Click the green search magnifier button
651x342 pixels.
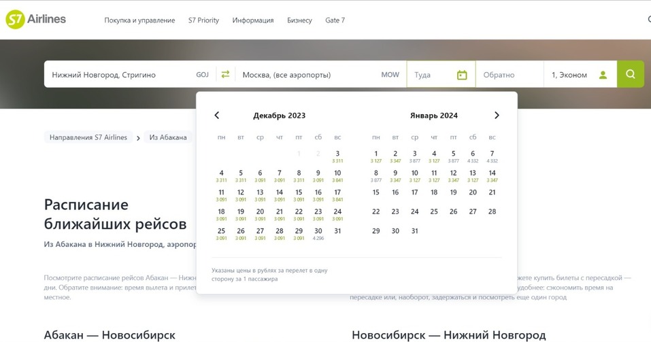coord(631,74)
